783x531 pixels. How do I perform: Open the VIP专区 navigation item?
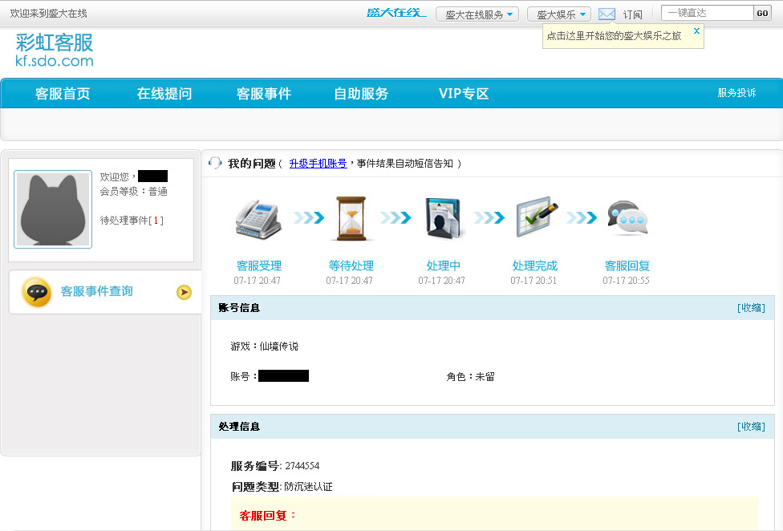point(464,93)
